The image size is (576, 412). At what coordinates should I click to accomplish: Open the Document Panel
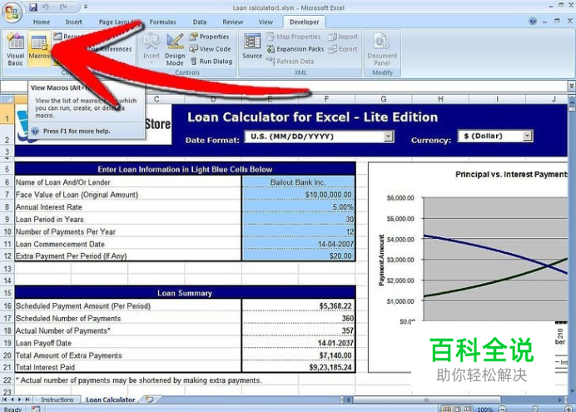(382, 49)
